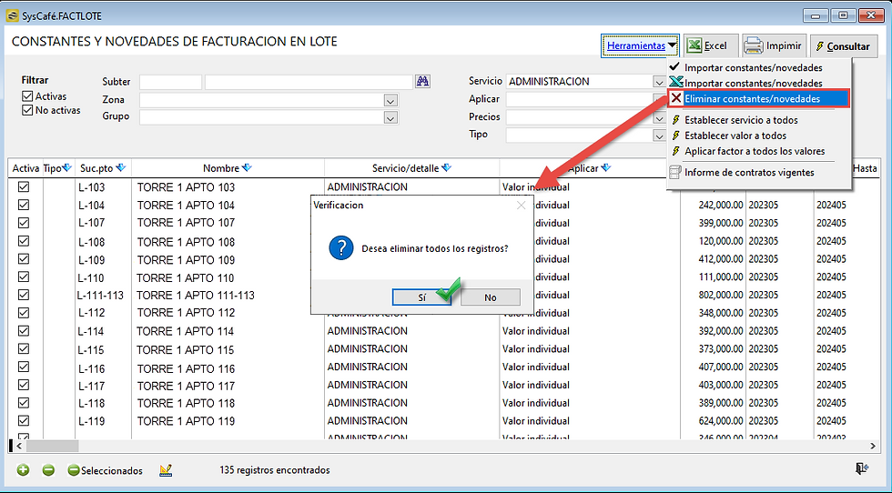
Task: Click the horizontal scrollbar thumb
Action: pyautogui.click(x=52, y=447)
